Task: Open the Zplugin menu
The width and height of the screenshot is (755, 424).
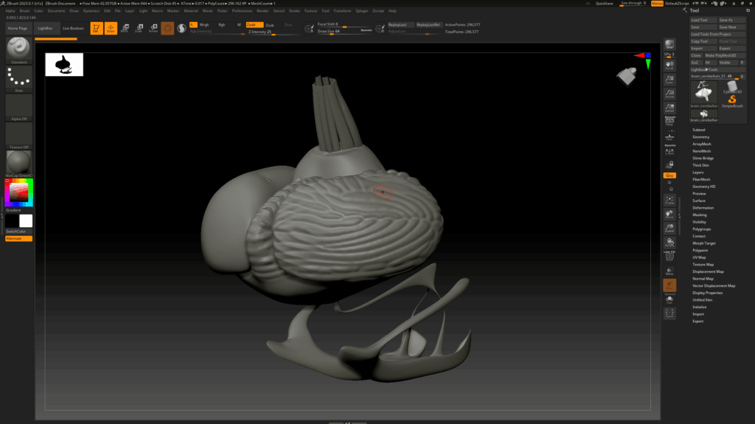Action: click(361, 11)
